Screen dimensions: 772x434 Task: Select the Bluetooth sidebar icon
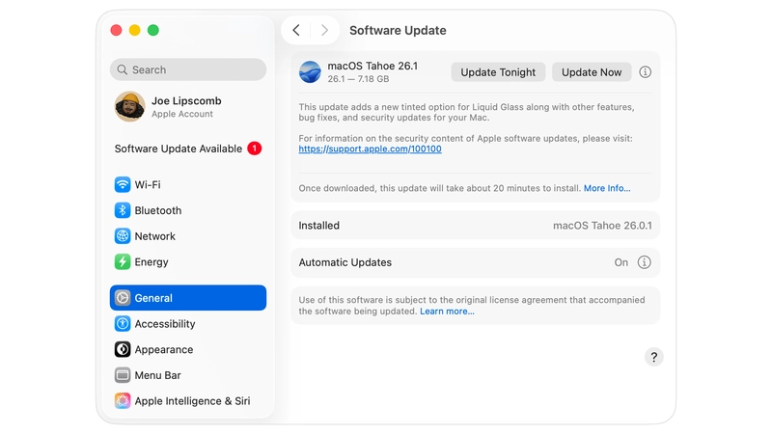[x=123, y=210]
